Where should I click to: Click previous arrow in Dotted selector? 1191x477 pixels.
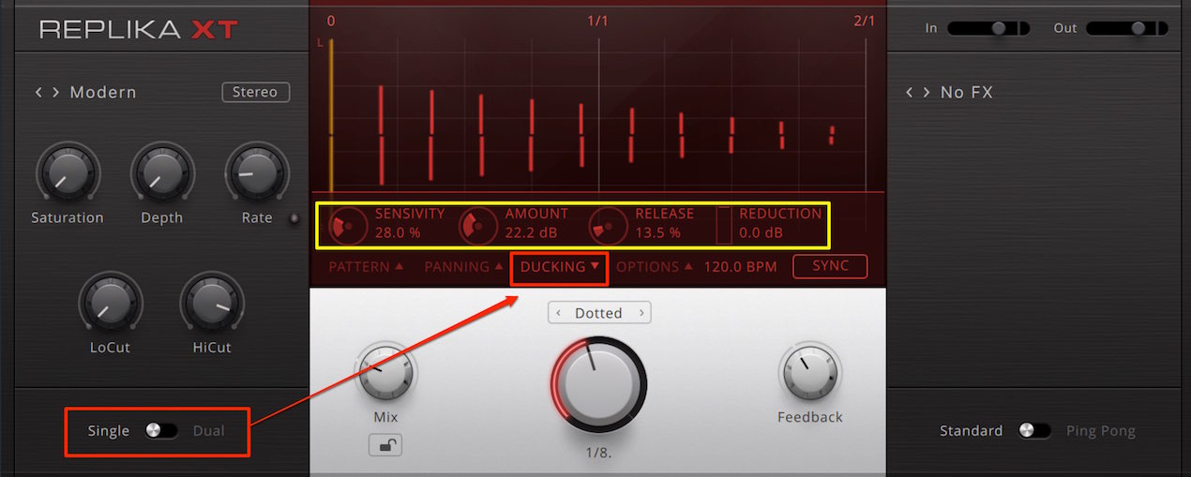tap(558, 313)
